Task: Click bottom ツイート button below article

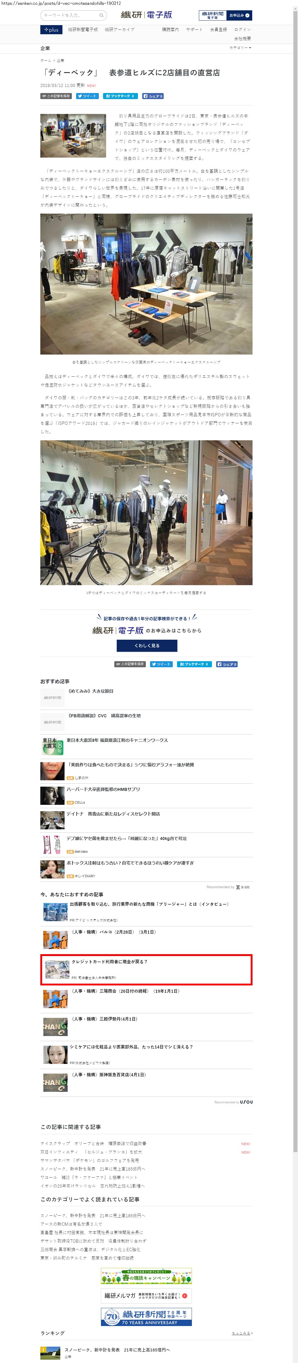Action: [x=162, y=664]
